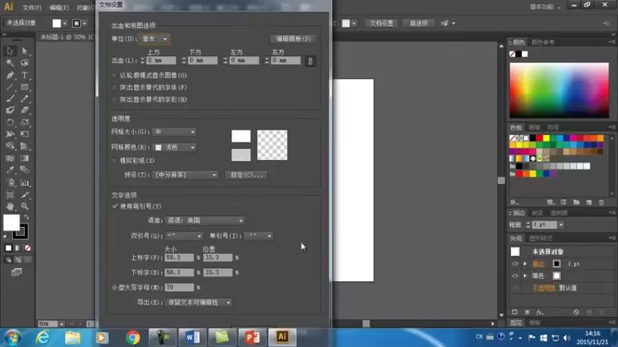Click the 文档设置 button in control bar
This screenshot has height=347, width=618.
tap(381, 23)
